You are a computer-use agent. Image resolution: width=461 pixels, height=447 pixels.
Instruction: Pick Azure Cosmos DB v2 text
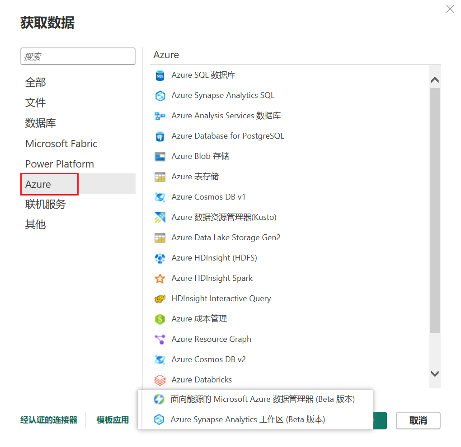pyautogui.click(x=209, y=359)
